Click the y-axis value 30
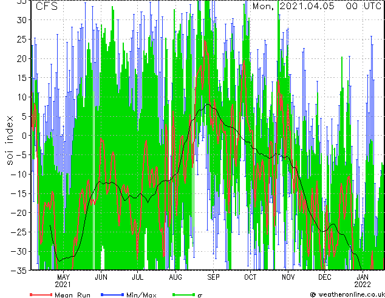385x298 pixels. point(22,20)
